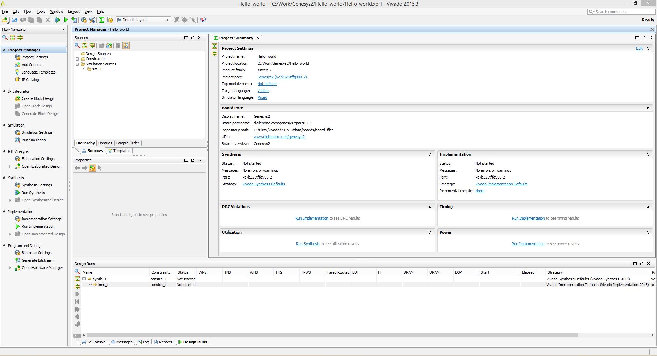Image resolution: width=657 pixels, height=356 pixels.
Task: Collapse the Synthesis summary section
Action: click(430, 155)
